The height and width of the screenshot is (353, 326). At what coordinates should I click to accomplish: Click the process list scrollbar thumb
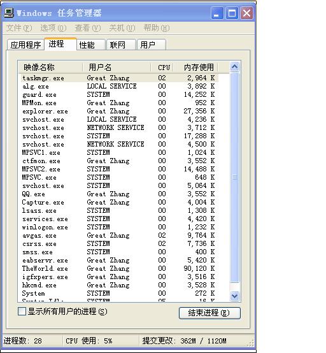(235, 177)
